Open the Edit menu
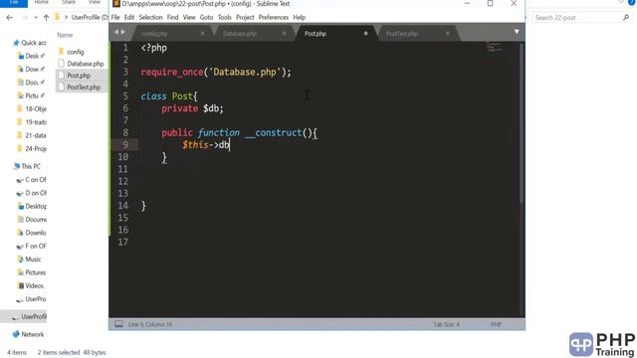This screenshot has height=358, width=637. point(129,18)
